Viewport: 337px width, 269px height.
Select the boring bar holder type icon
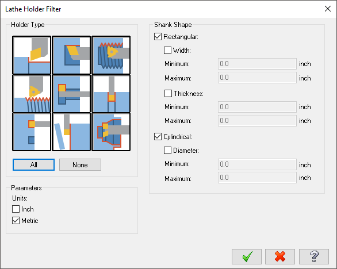click(71, 55)
